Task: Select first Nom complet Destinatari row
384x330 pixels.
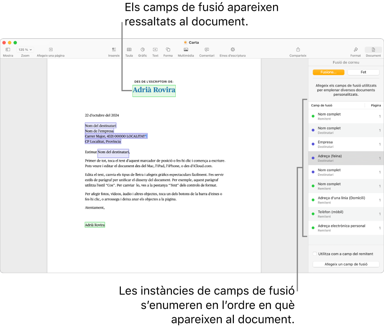Action: point(346,130)
